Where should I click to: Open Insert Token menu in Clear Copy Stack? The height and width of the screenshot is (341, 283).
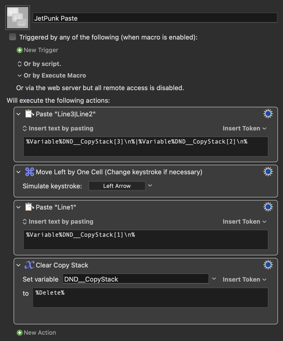244,280
